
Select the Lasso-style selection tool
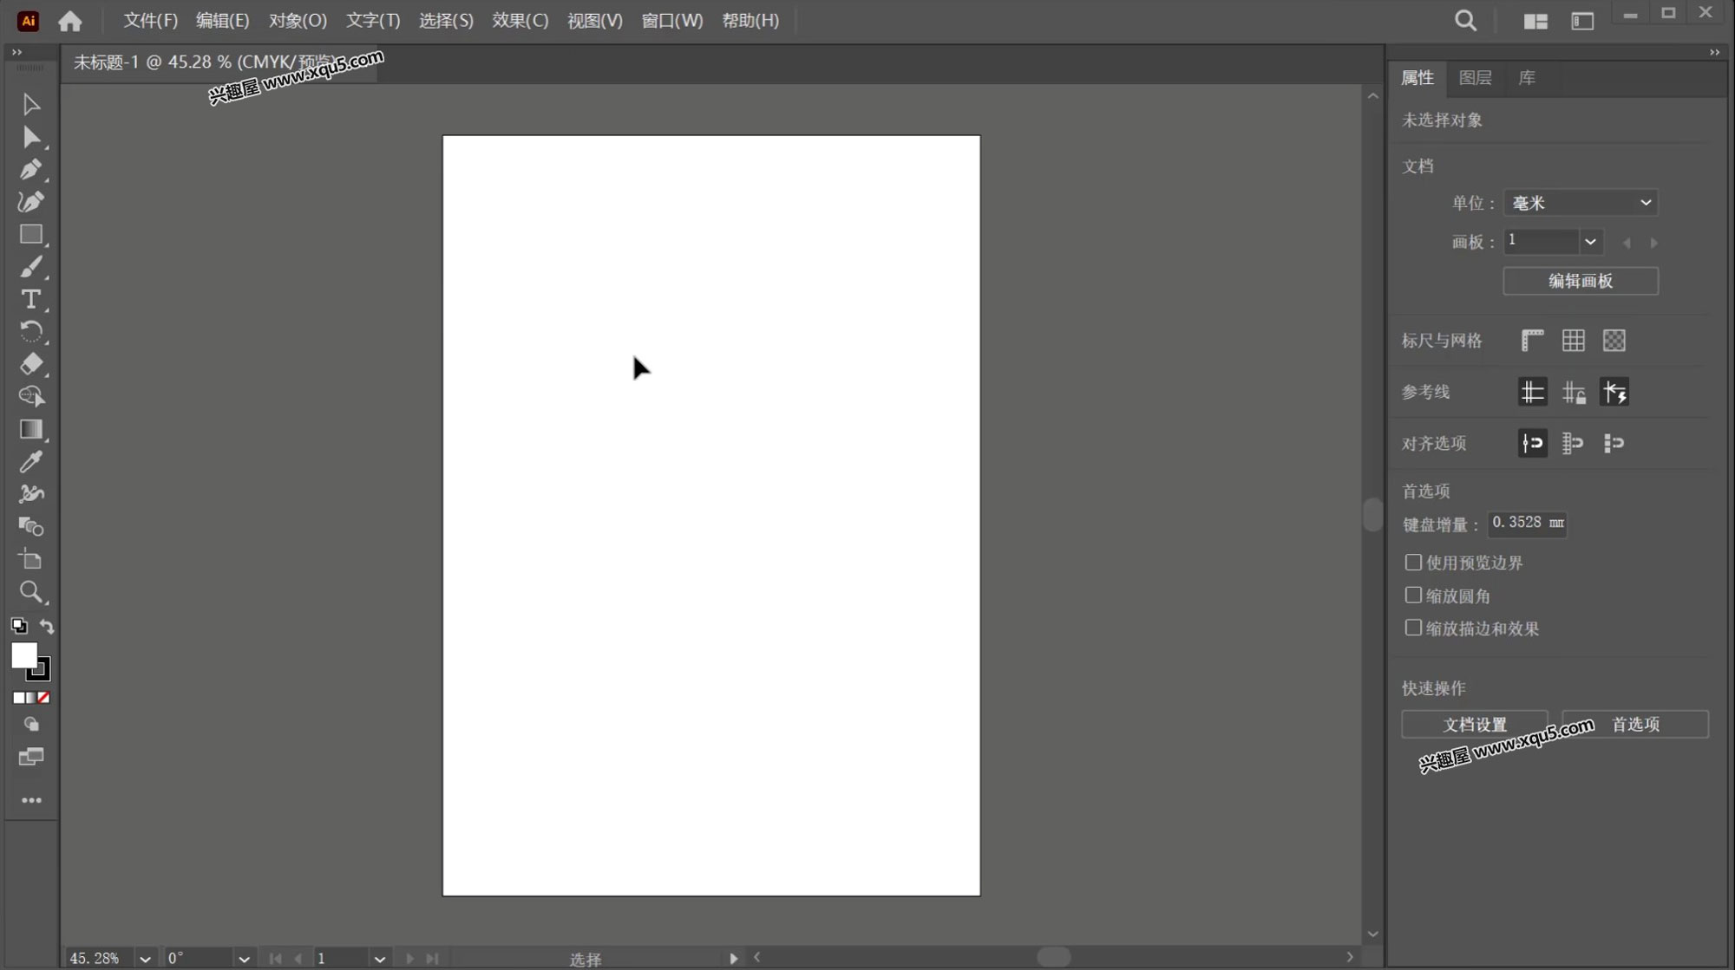31,396
